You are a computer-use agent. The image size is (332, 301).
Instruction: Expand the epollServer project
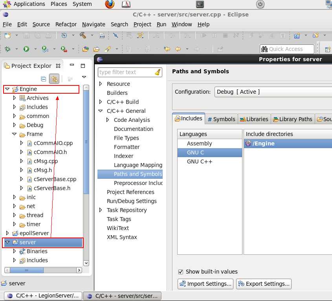[7, 233]
